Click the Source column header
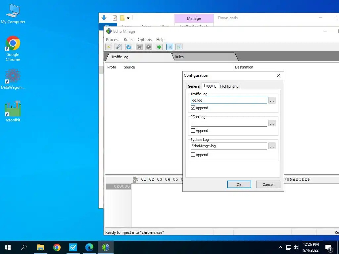 177,67
